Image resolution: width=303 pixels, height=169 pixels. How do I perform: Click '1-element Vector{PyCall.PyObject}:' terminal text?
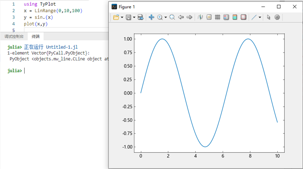[x=48, y=53]
